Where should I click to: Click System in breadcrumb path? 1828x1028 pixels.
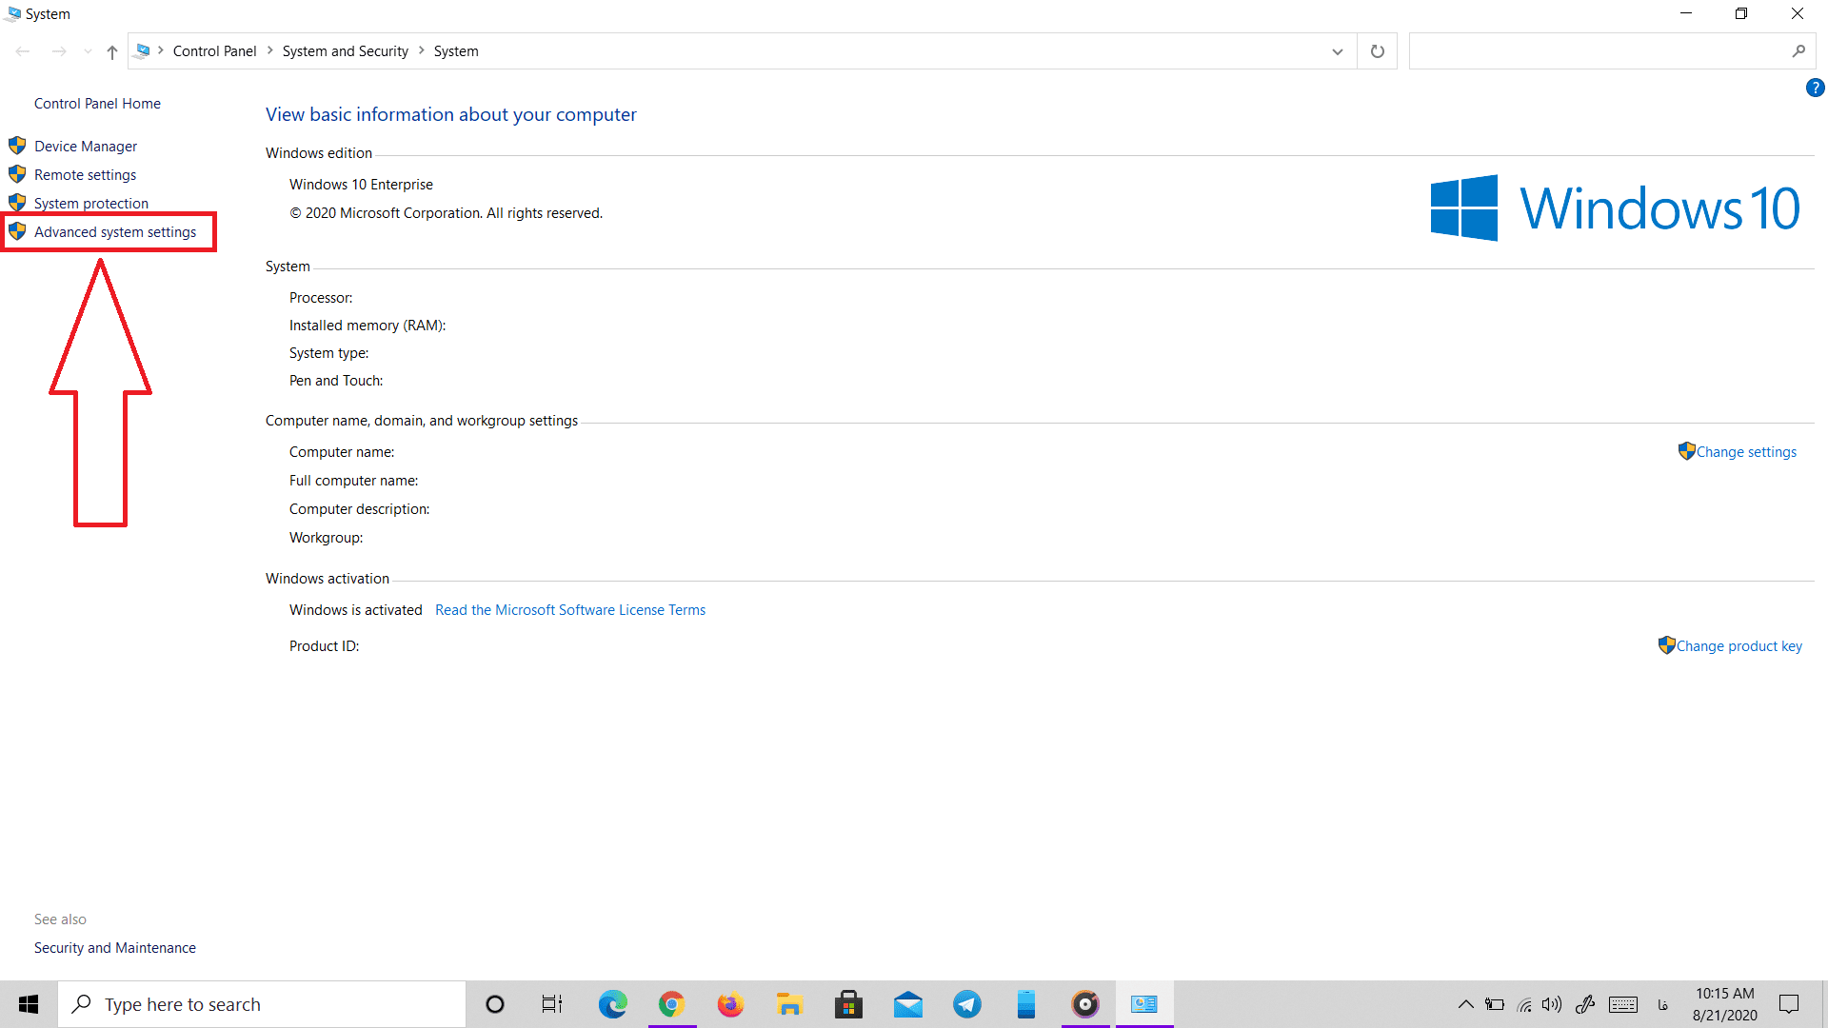tap(456, 51)
